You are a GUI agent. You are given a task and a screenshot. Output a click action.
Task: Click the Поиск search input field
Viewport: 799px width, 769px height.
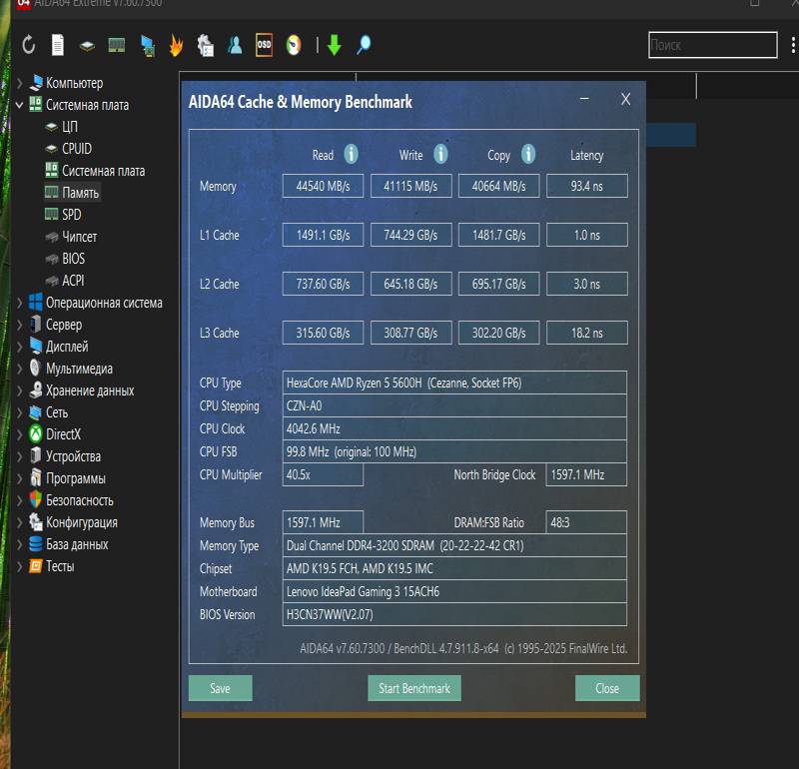[712, 45]
